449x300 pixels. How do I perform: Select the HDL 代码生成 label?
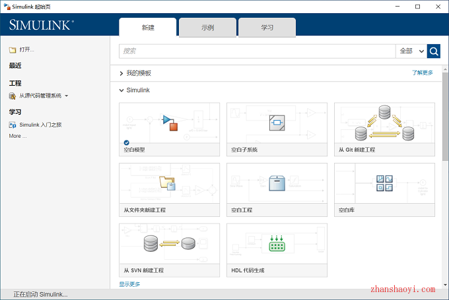(x=248, y=270)
